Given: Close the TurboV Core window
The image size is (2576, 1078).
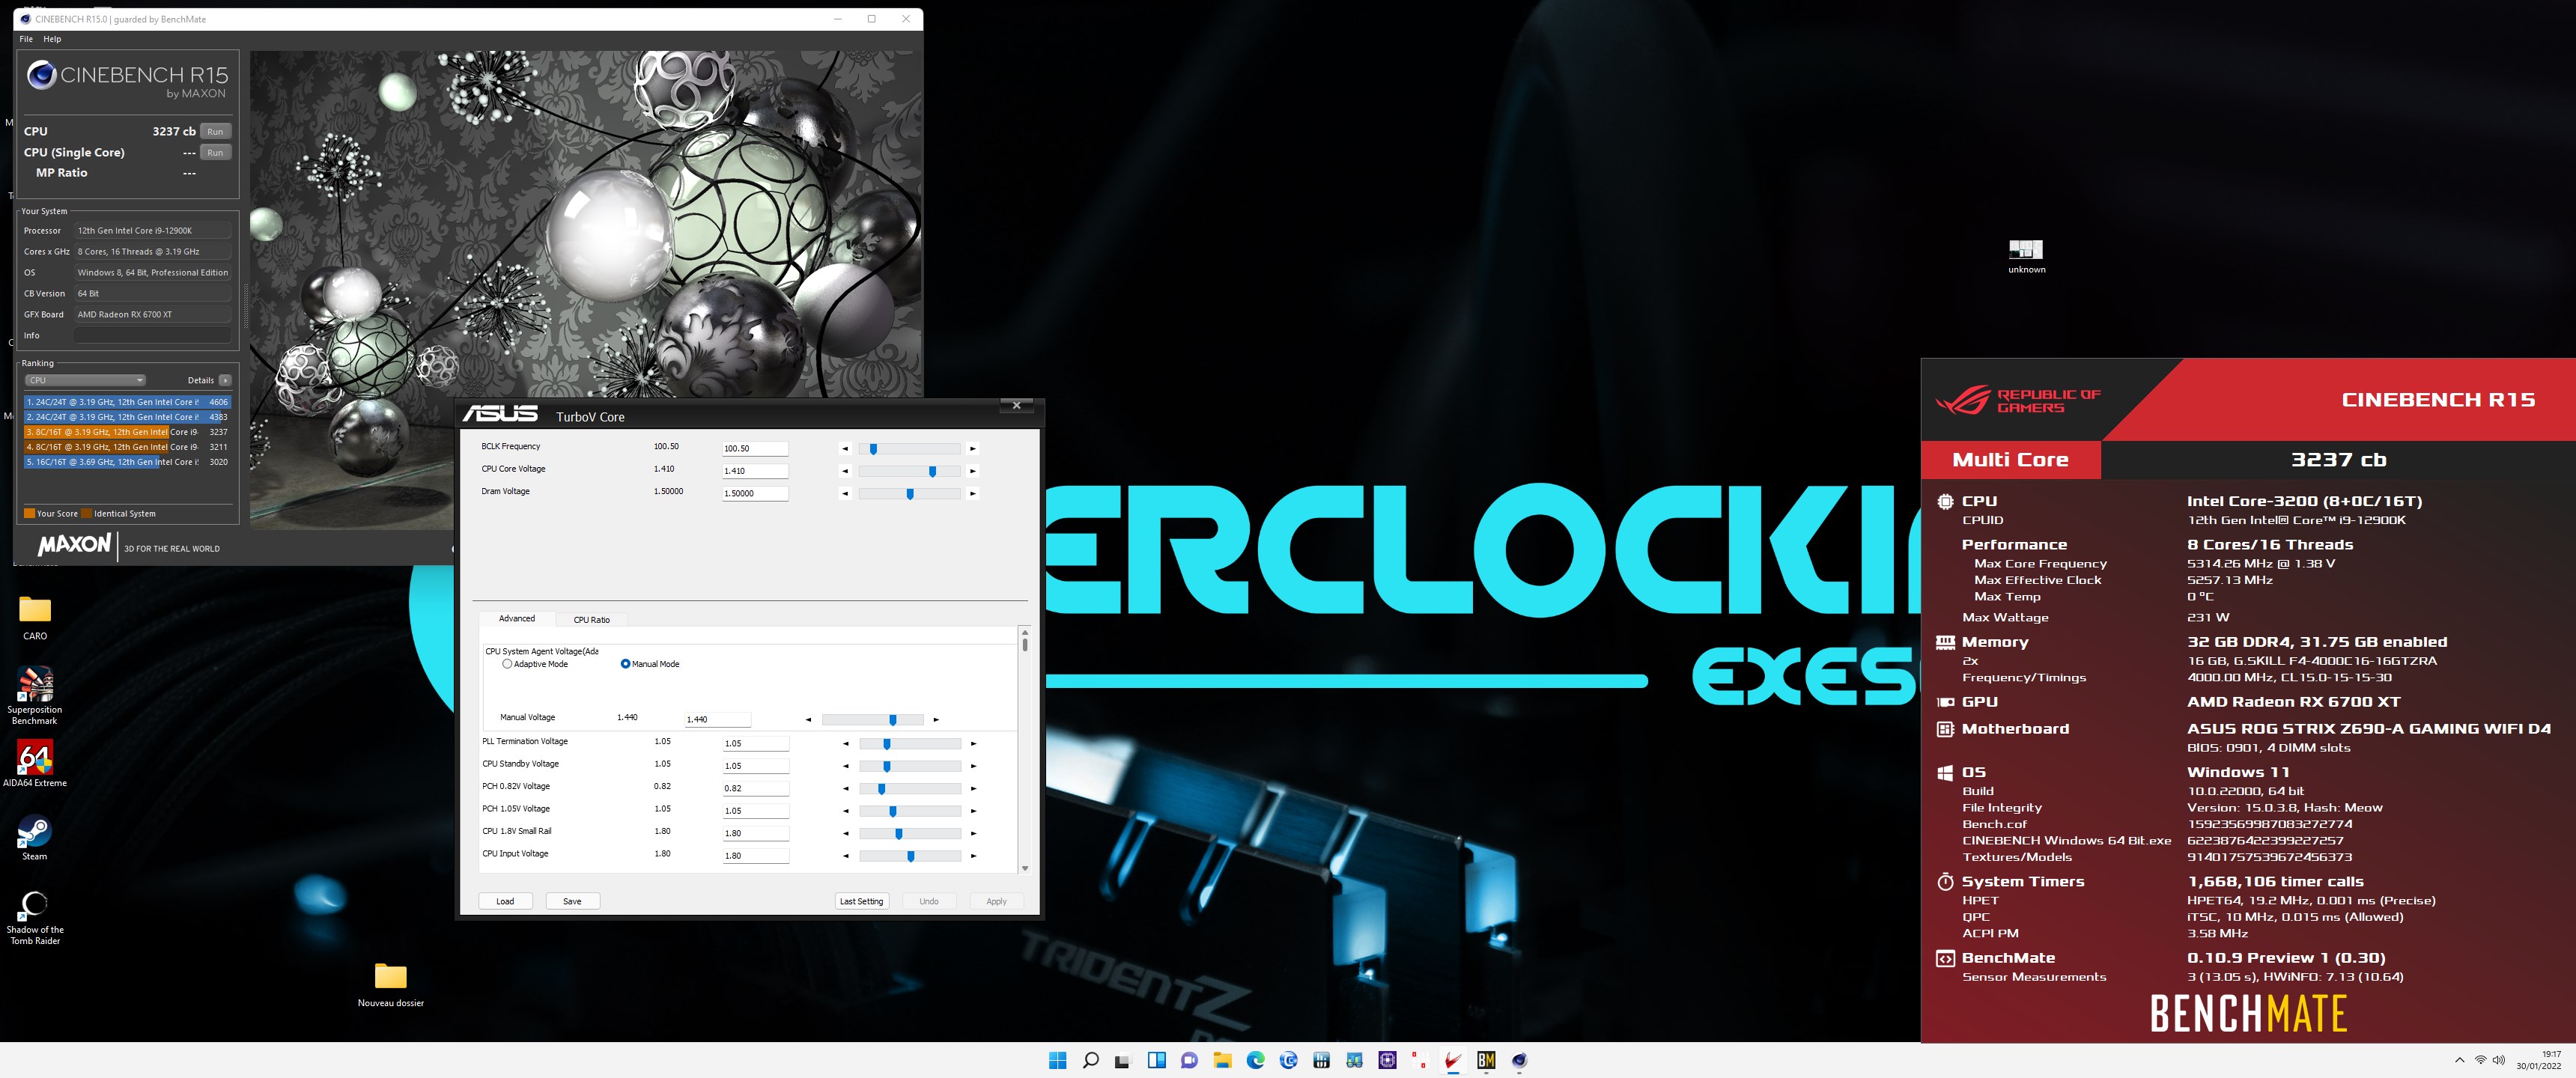Looking at the screenshot, I should click(x=1016, y=406).
